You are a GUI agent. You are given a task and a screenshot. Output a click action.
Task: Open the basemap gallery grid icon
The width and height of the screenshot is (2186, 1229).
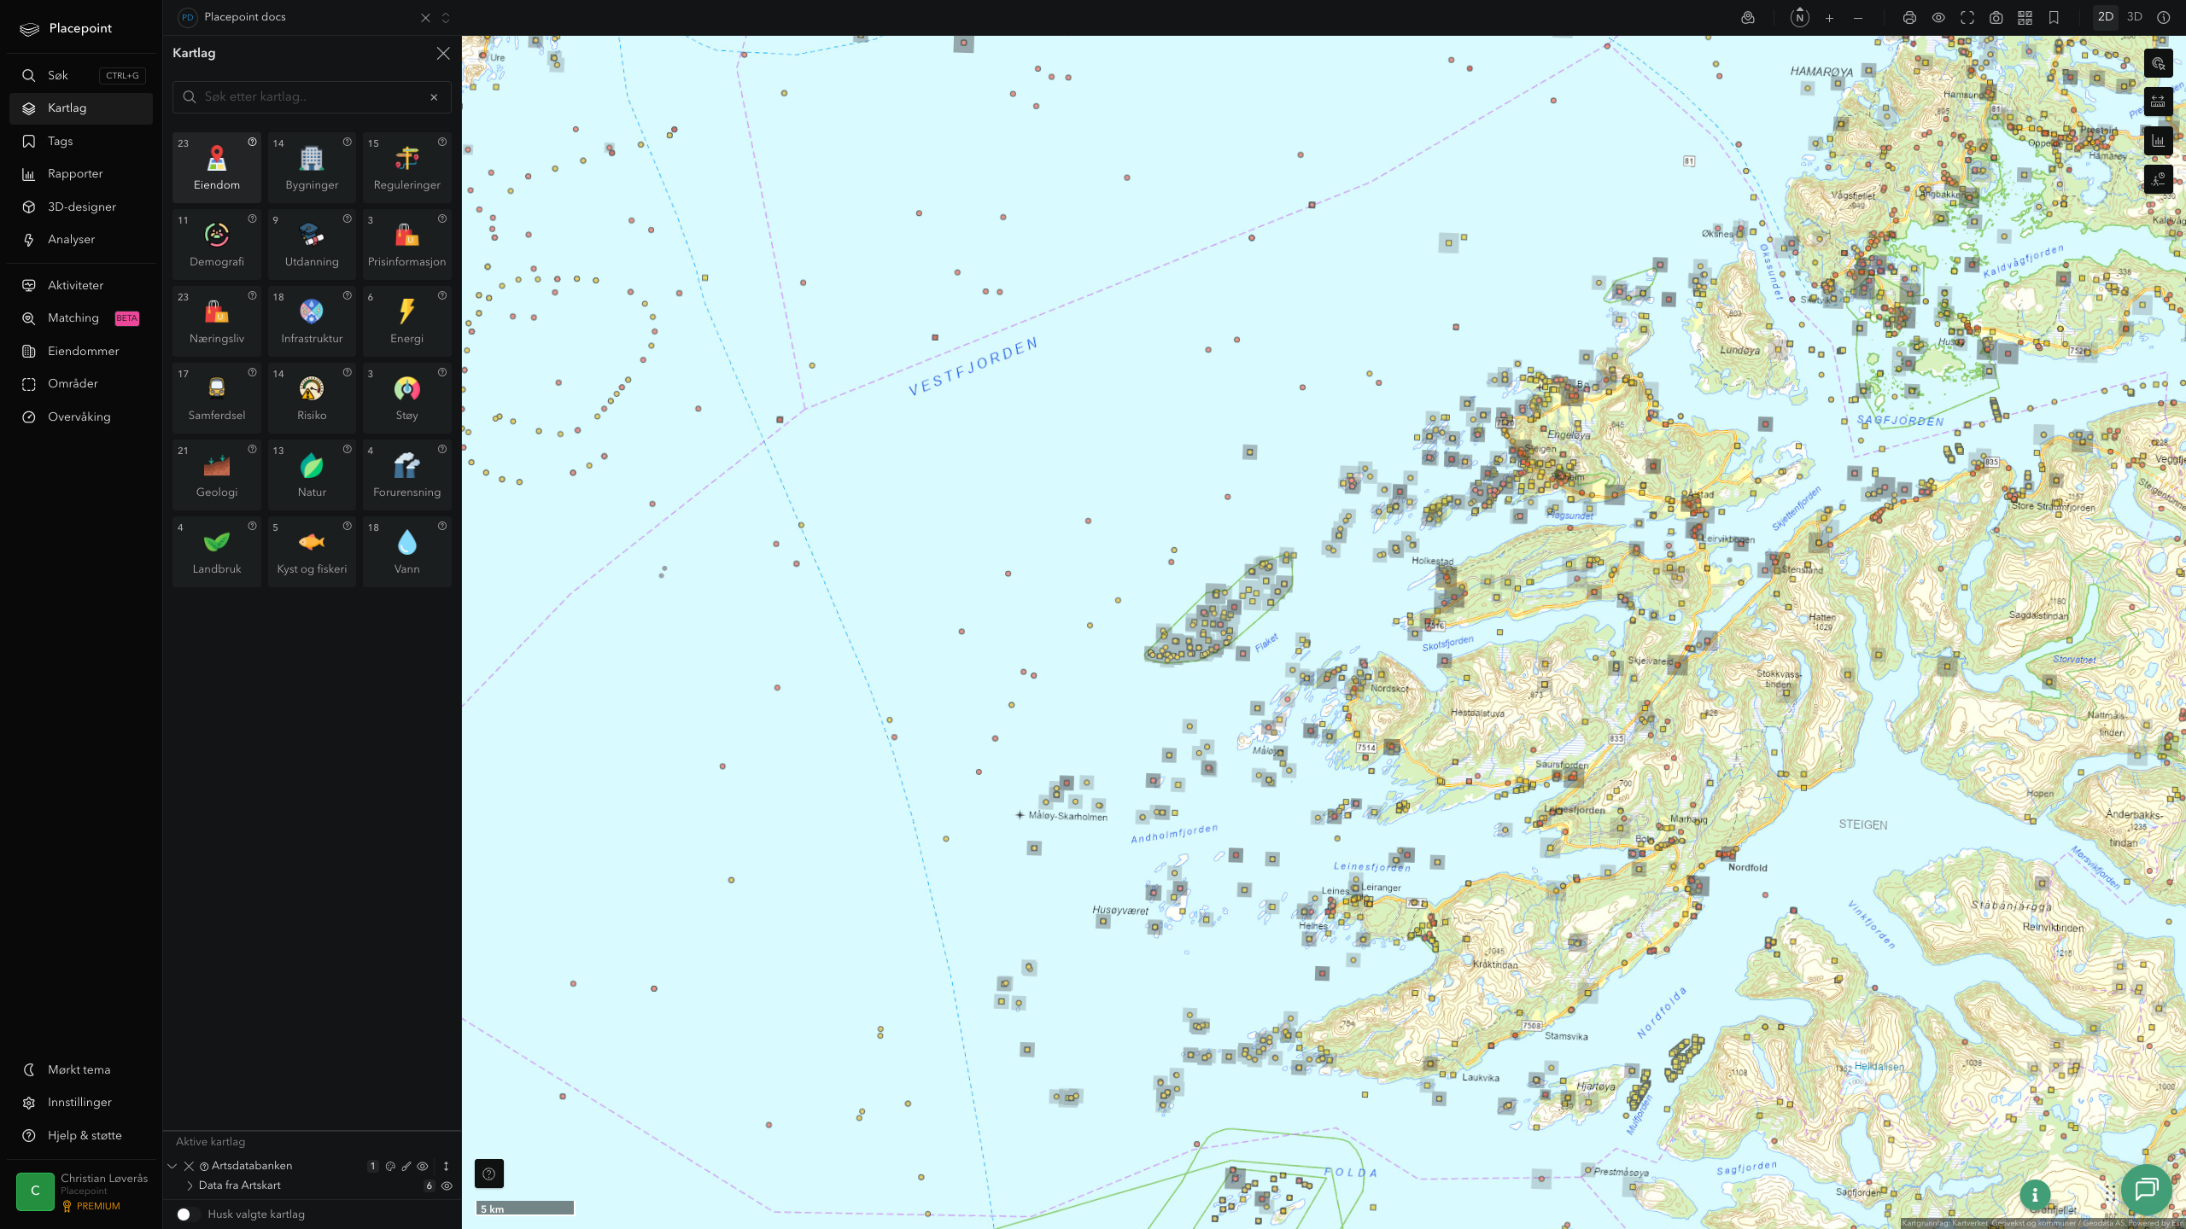[x=2025, y=18]
